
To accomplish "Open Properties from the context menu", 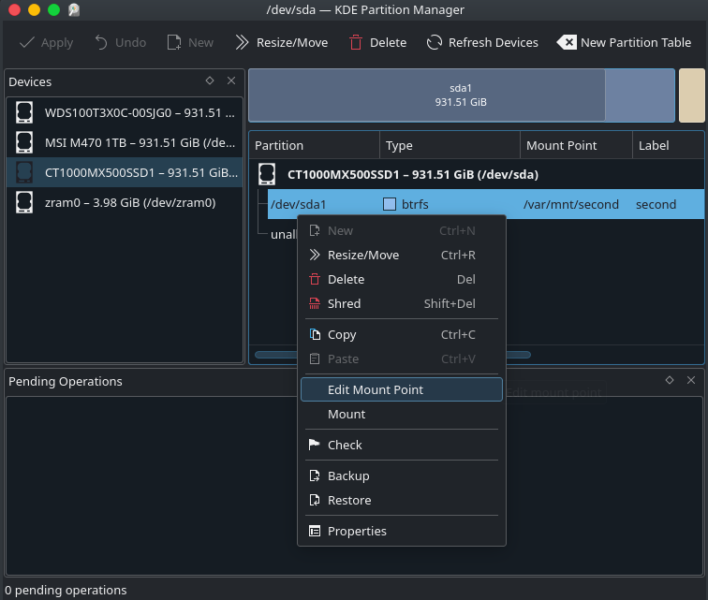I will click(402, 531).
